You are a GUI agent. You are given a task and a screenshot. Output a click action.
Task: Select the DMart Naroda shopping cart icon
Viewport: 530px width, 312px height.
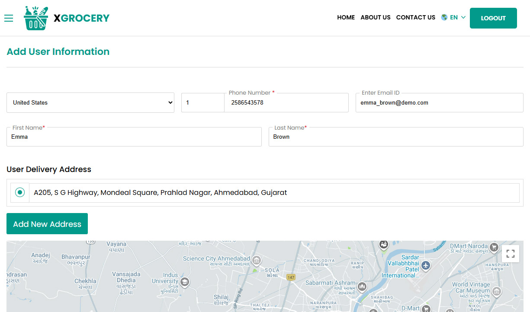click(x=495, y=246)
